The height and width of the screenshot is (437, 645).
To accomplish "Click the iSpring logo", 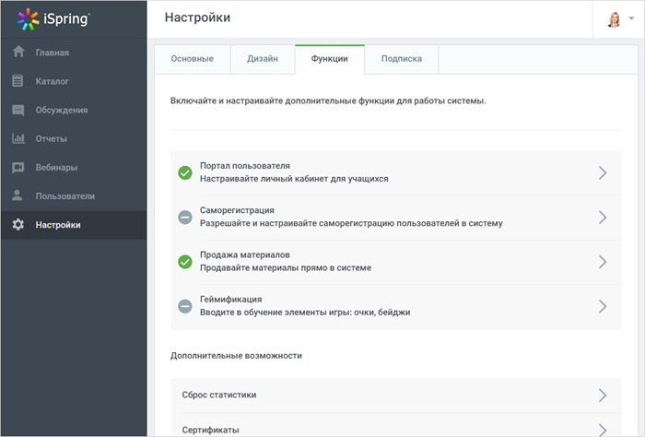I will click(53, 19).
